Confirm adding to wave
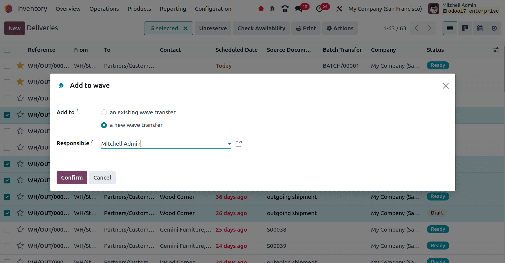This screenshot has height=263, width=505. tap(72, 178)
